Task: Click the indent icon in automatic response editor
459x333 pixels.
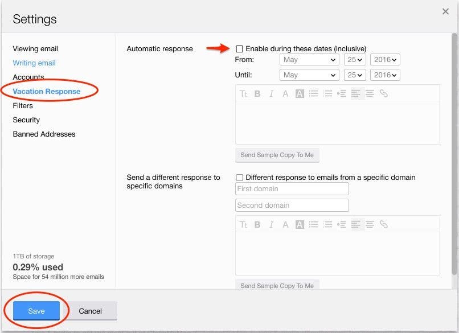Action: pos(342,93)
